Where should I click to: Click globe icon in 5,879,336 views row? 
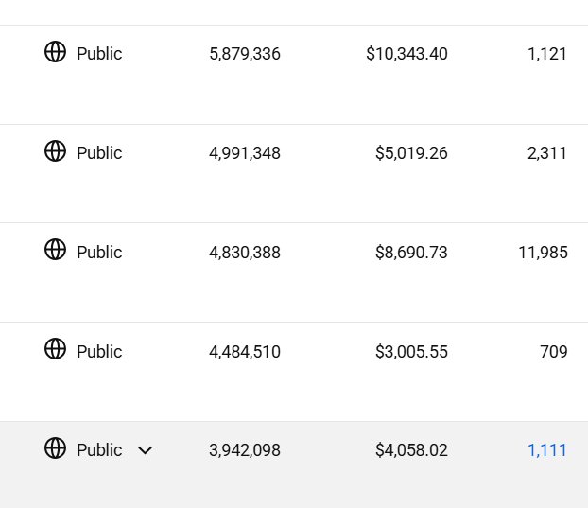click(55, 52)
